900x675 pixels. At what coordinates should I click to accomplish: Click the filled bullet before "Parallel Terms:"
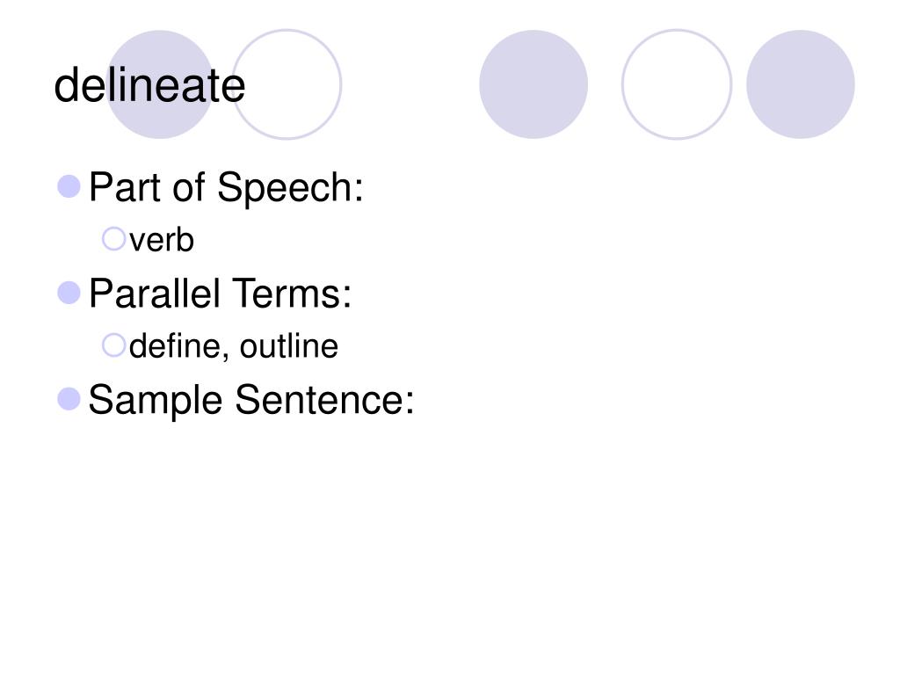point(69,293)
